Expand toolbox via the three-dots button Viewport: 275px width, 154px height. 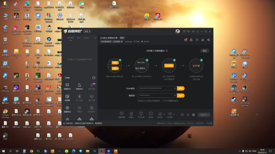tap(94, 78)
